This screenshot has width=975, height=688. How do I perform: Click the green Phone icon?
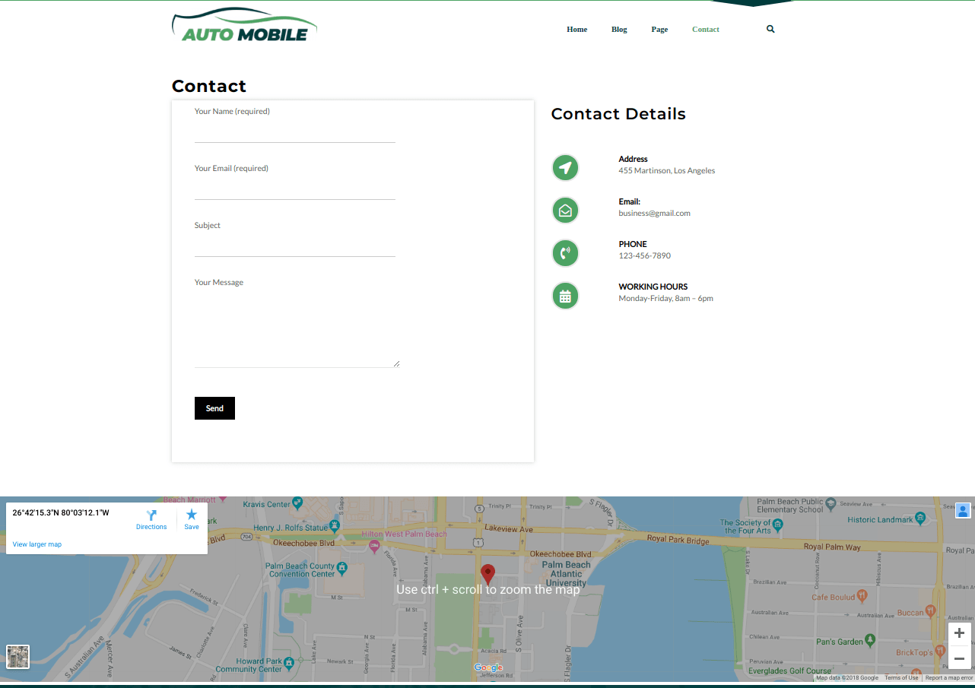[565, 253]
